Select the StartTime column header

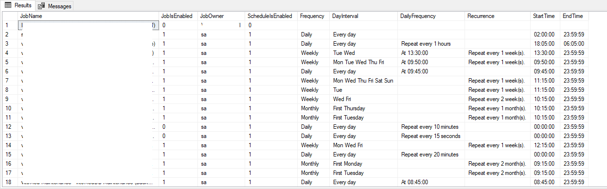point(545,16)
